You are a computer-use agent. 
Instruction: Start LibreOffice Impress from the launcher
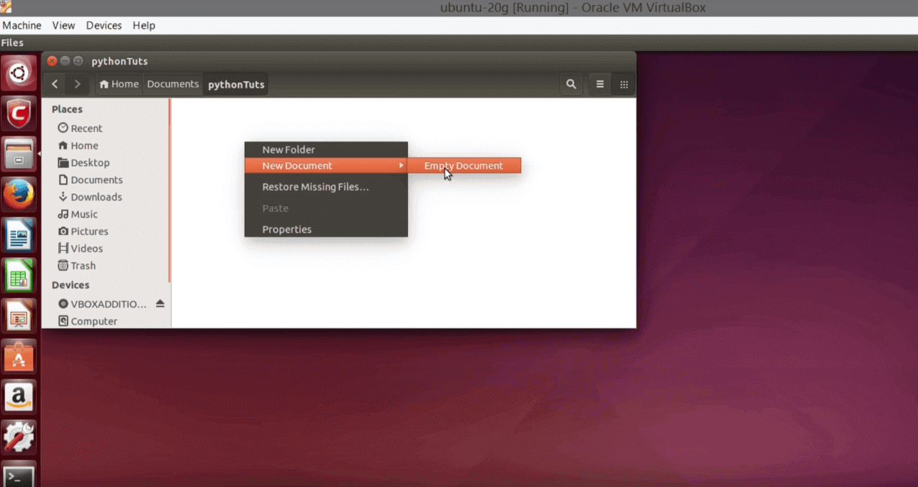(x=19, y=315)
